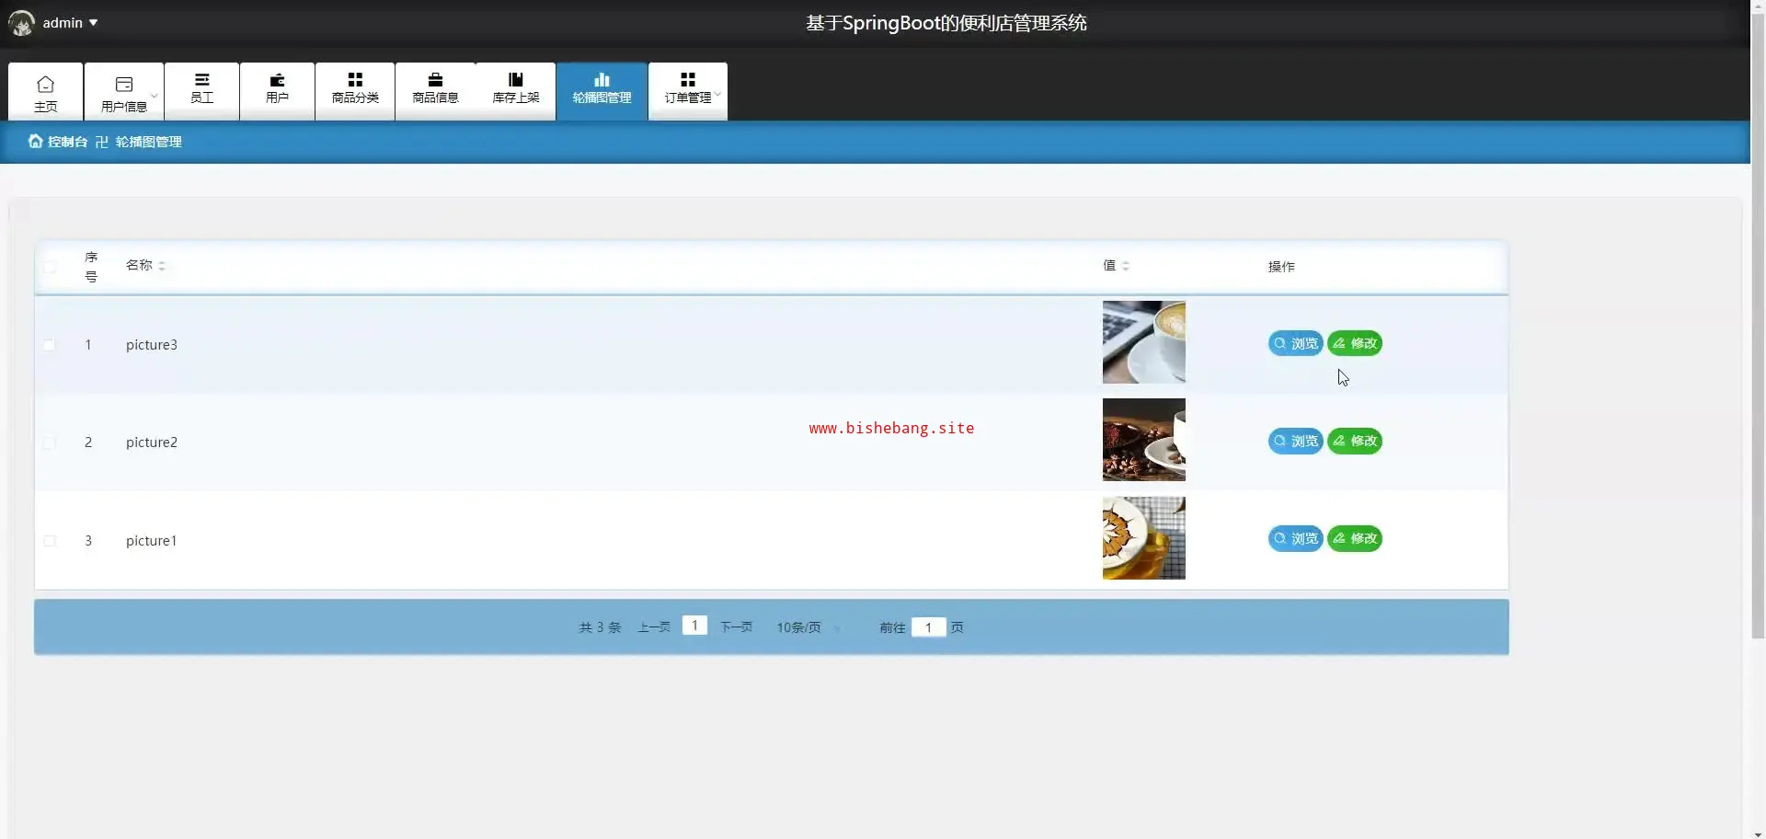Expand the 用户信息 submenu chevron
Screen dimensions: 1766x839
tap(155, 95)
